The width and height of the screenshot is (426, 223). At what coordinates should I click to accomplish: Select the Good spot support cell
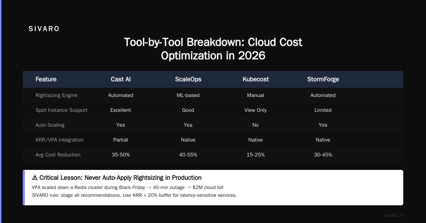pos(188,110)
